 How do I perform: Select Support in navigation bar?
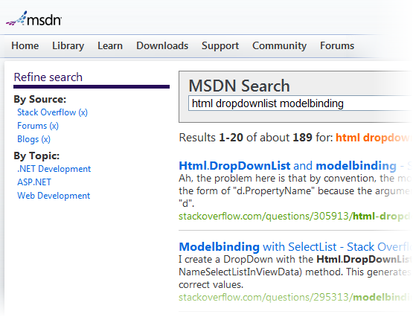pos(220,46)
